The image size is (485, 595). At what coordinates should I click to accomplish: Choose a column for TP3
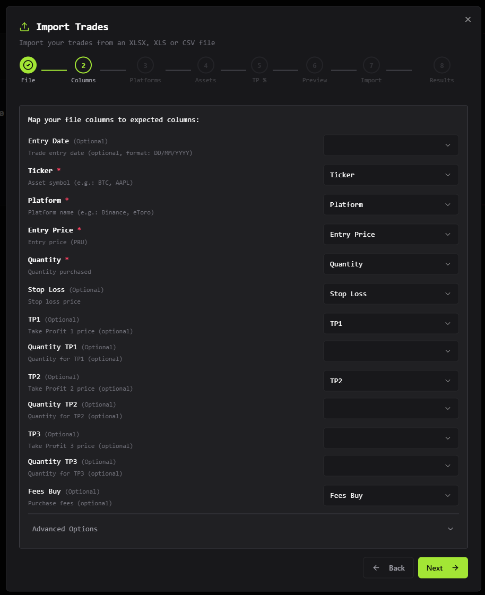[x=391, y=438]
